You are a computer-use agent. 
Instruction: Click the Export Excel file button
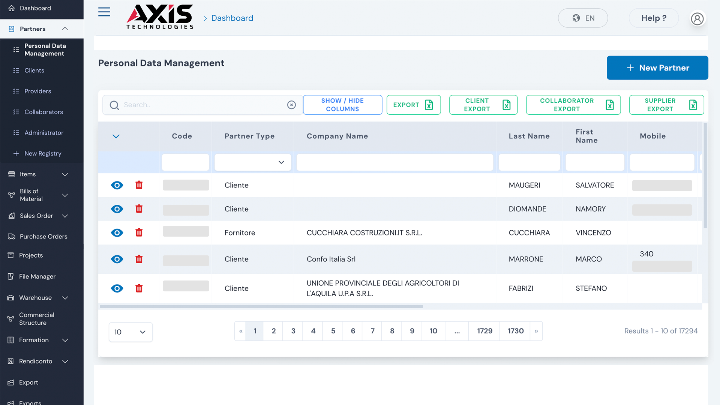413,105
